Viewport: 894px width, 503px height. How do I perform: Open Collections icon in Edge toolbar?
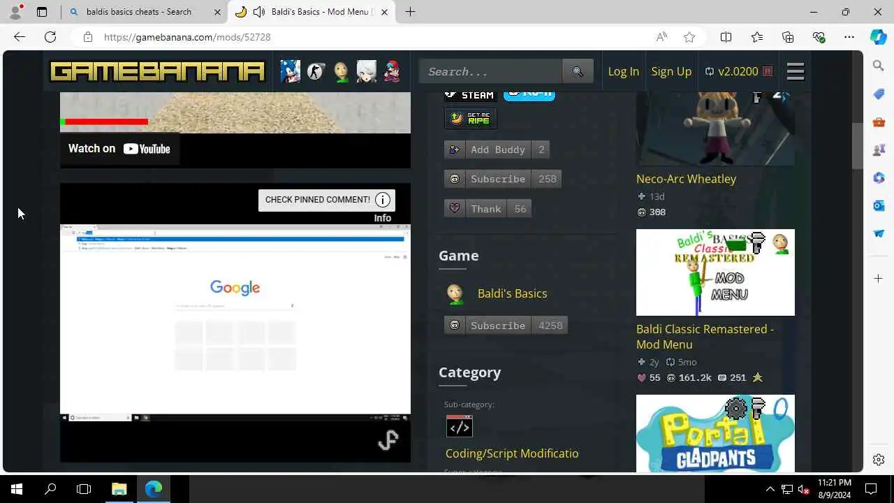tap(788, 37)
